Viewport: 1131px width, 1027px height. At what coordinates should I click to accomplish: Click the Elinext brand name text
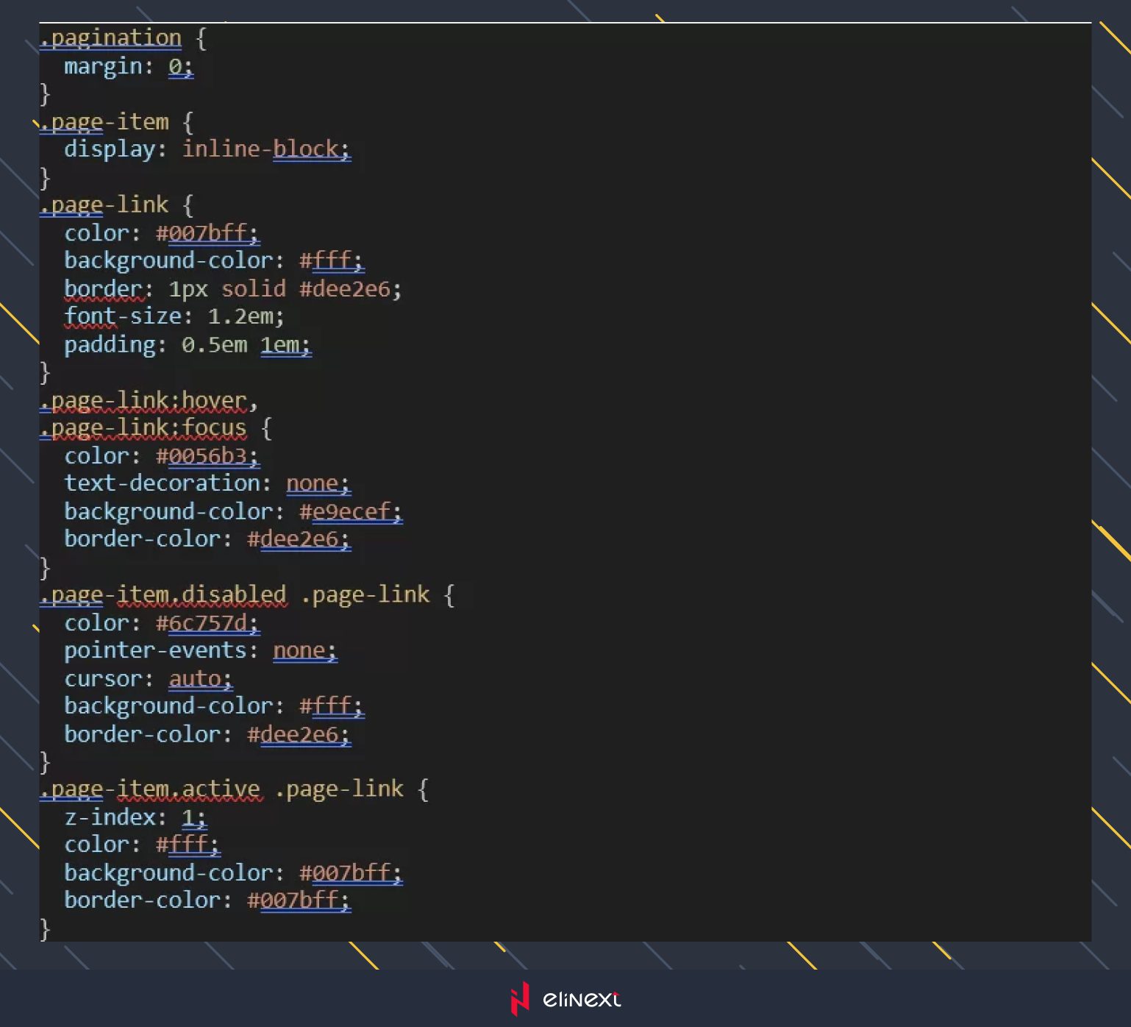tap(582, 999)
